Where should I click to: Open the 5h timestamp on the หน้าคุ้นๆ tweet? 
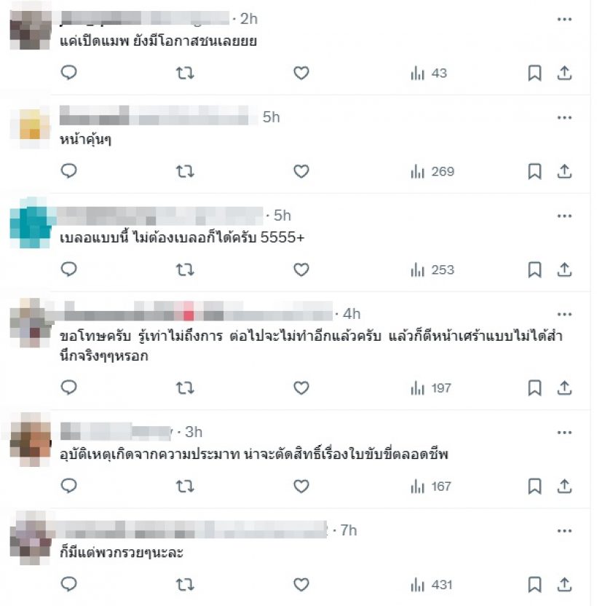click(x=271, y=117)
